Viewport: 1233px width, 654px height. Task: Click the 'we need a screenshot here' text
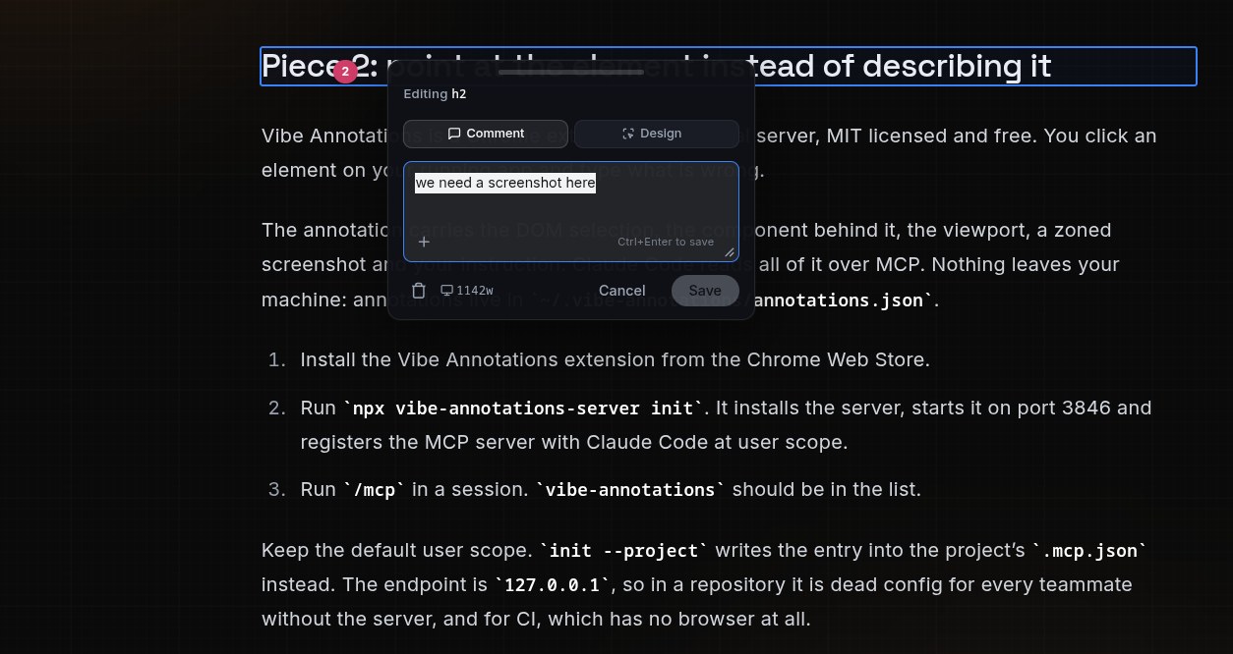pyautogui.click(x=505, y=184)
